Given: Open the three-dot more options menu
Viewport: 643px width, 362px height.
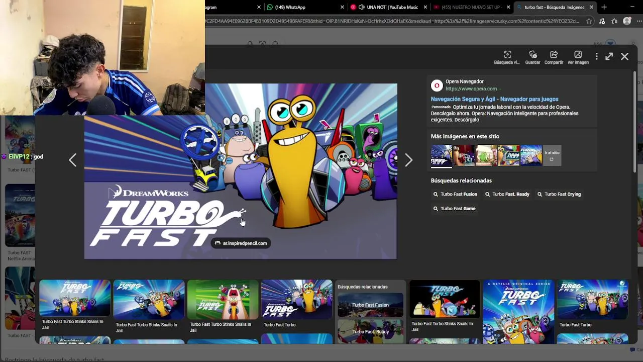Looking at the screenshot, I should pos(597,57).
